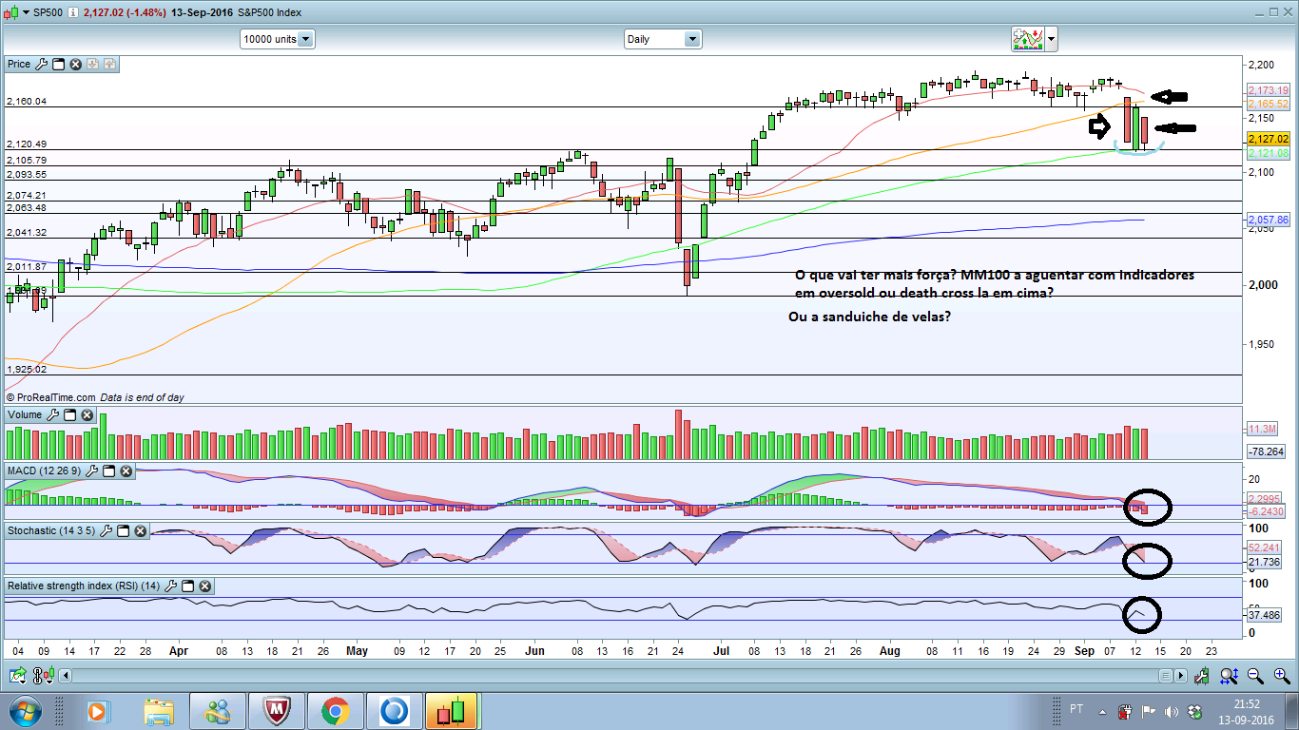1299x730 pixels.
Task: Open the Windows Start menu
Action: 24,711
